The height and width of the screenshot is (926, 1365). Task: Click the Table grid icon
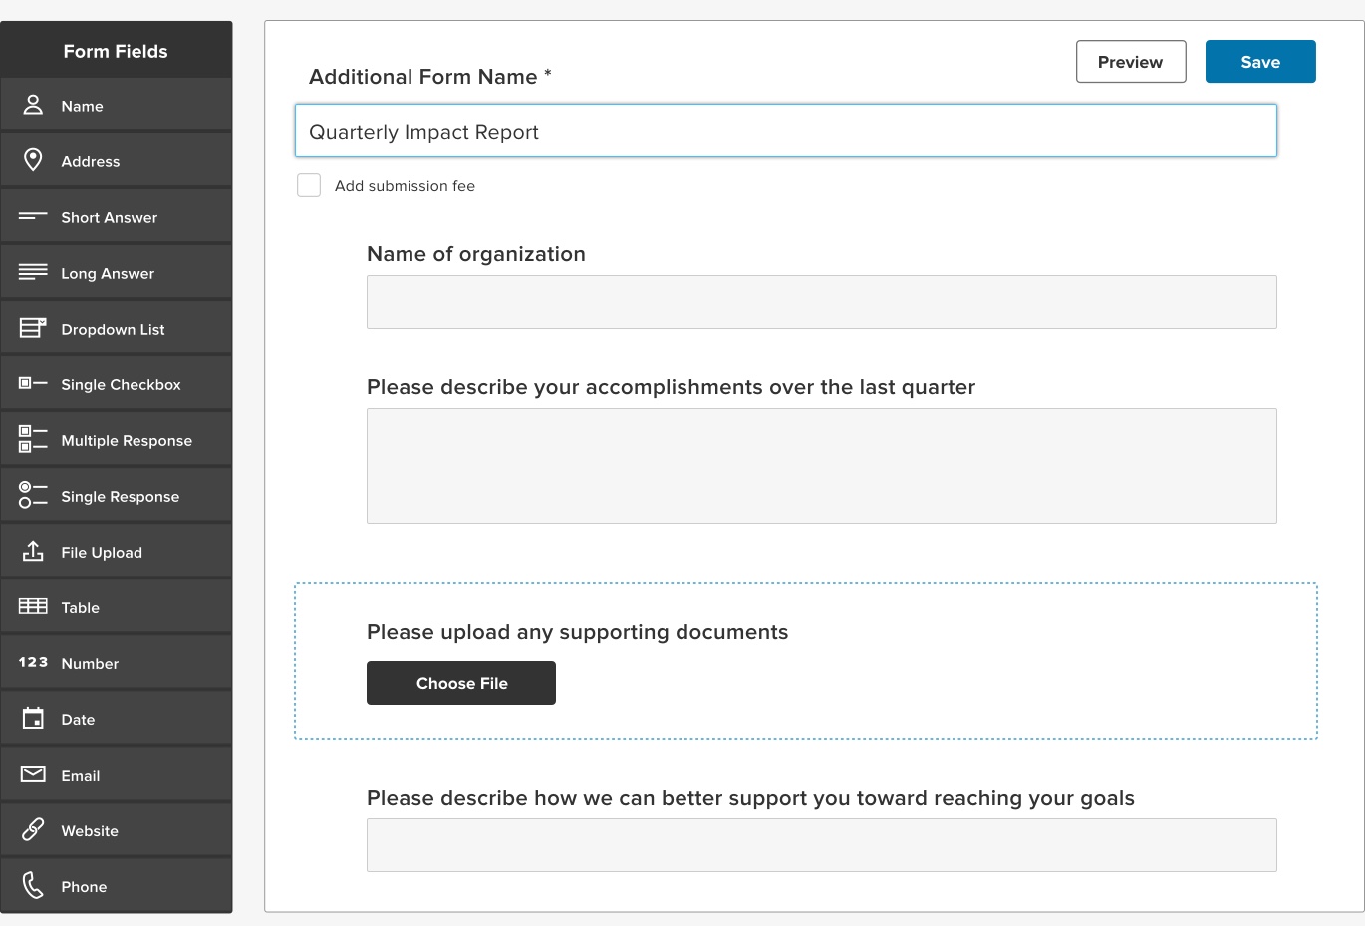point(33,606)
